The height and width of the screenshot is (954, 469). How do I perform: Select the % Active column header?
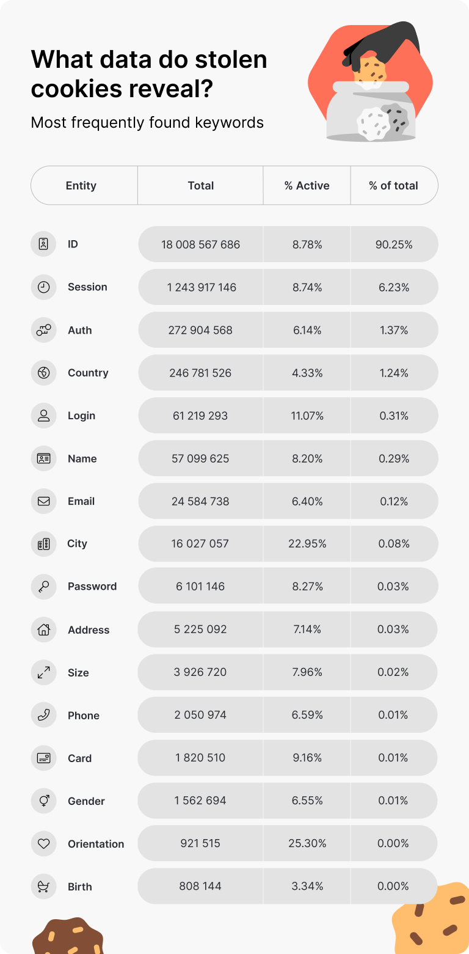(307, 185)
